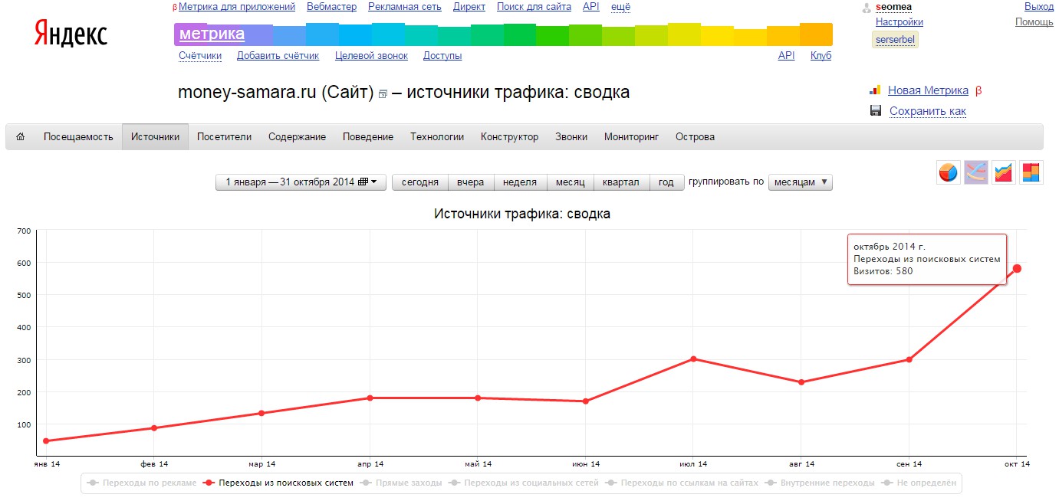This screenshot has width=1059, height=501.
Task: Open the Посетители tab
Action: pyautogui.click(x=224, y=137)
